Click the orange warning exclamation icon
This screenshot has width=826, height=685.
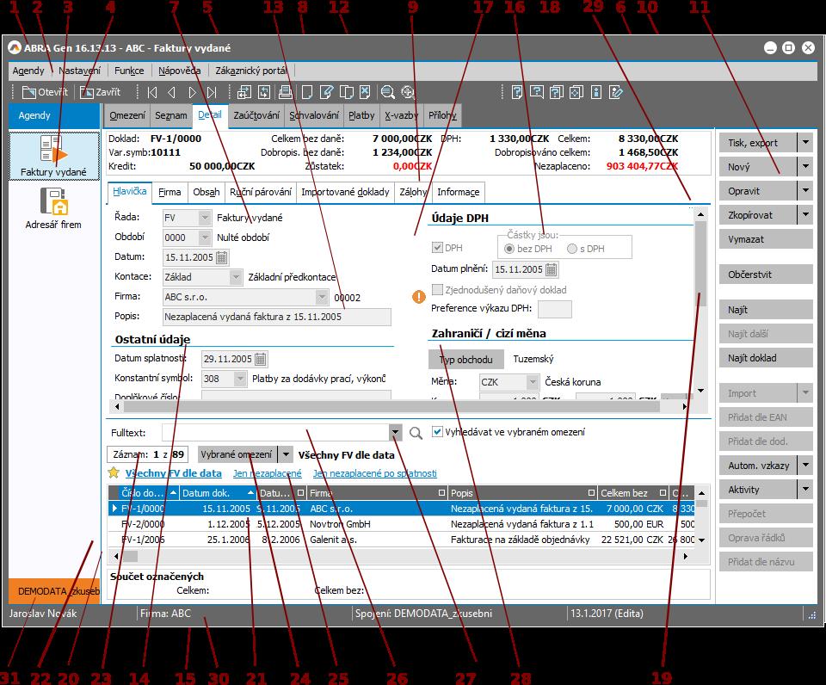pyautogui.click(x=419, y=297)
